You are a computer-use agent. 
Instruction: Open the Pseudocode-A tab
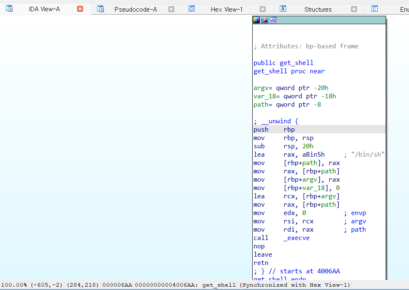click(x=135, y=10)
